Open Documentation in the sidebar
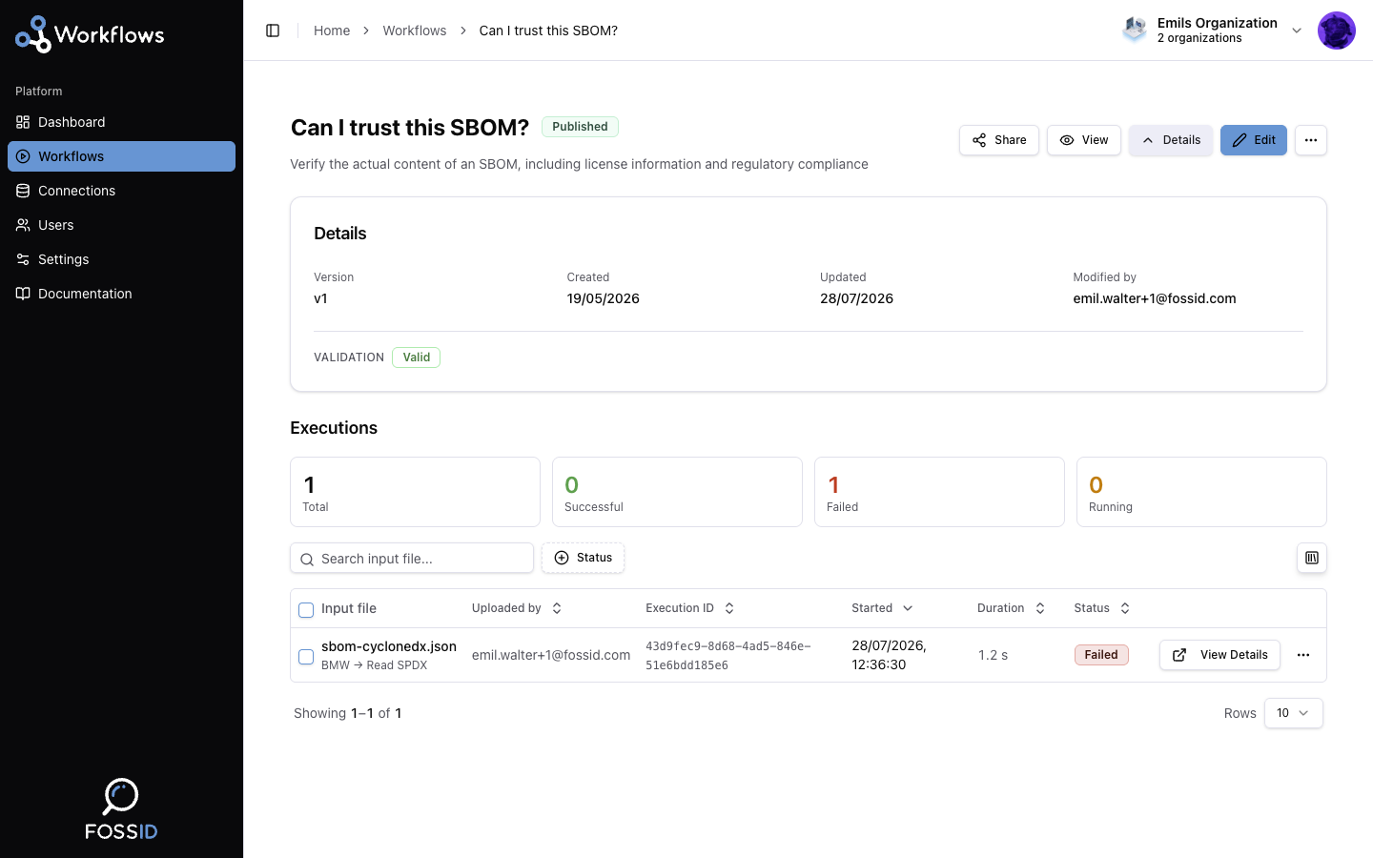The height and width of the screenshot is (858, 1373). (121, 294)
